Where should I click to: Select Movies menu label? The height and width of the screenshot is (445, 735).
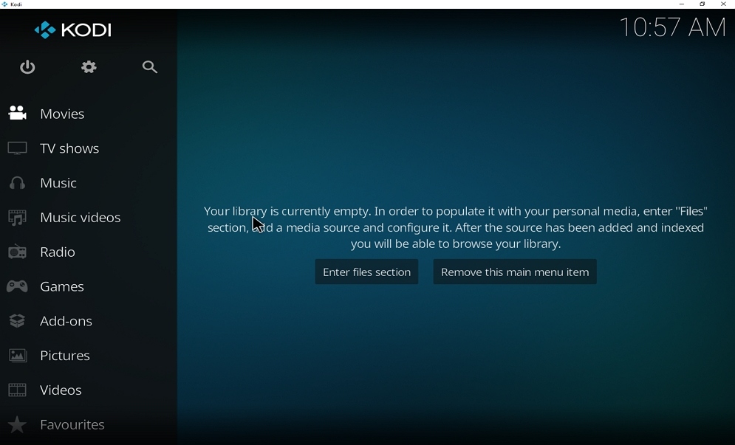(x=62, y=114)
